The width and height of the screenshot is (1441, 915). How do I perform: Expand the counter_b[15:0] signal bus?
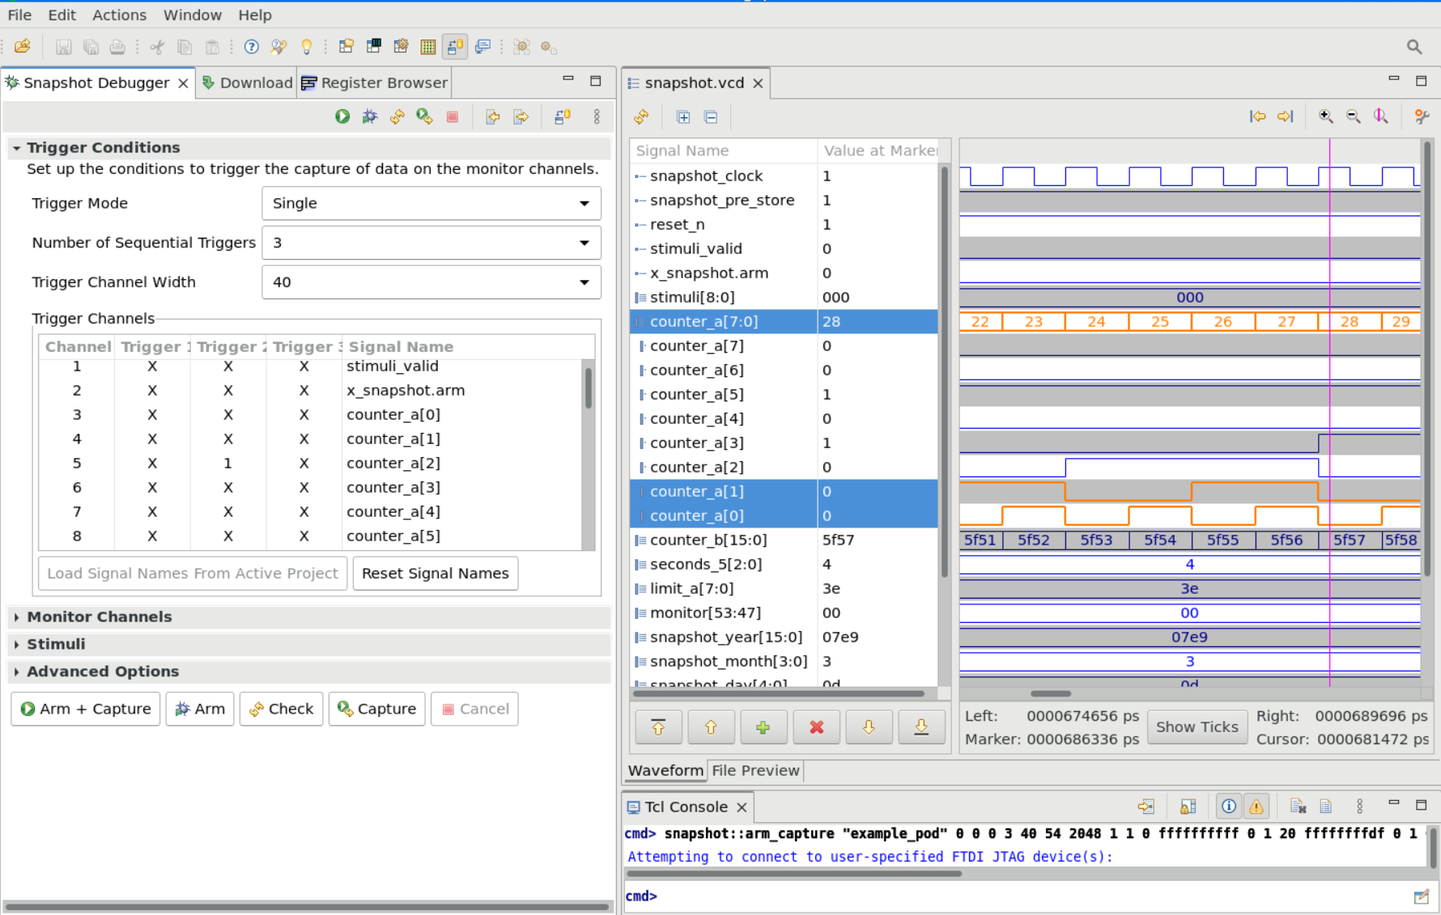click(x=640, y=540)
